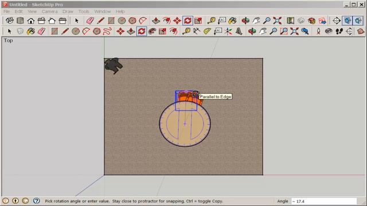Select the Dimension tool

coord(196,31)
